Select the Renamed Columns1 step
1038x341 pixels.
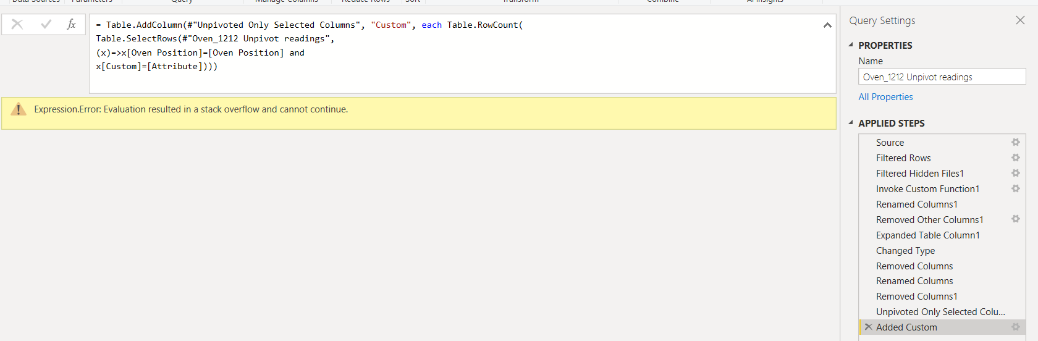click(942, 204)
